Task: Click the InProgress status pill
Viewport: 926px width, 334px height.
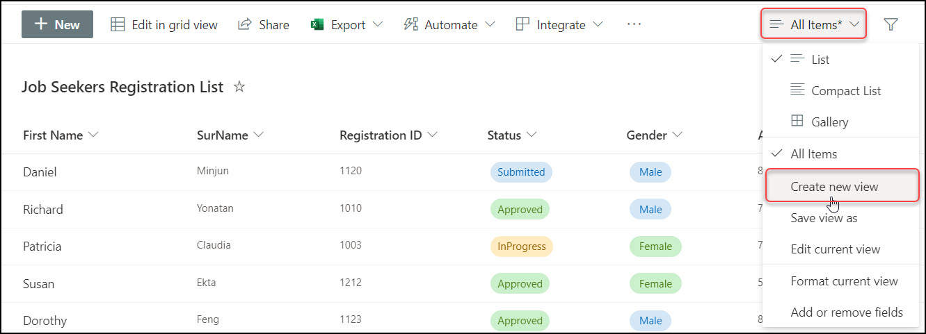Action: click(521, 246)
